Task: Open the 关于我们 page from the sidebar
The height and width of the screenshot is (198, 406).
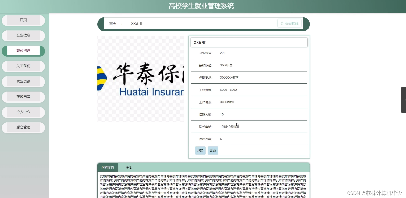Action: point(23,66)
